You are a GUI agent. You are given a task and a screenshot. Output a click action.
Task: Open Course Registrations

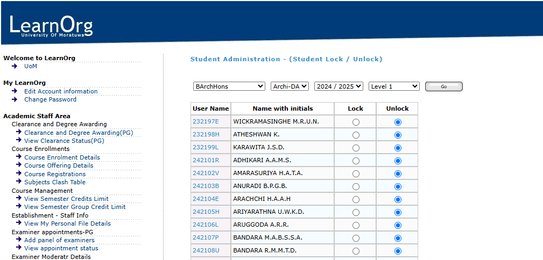click(x=55, y=174)
